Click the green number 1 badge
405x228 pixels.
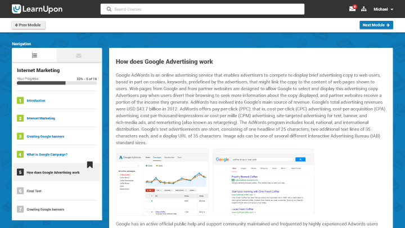[x=20, y=100]
